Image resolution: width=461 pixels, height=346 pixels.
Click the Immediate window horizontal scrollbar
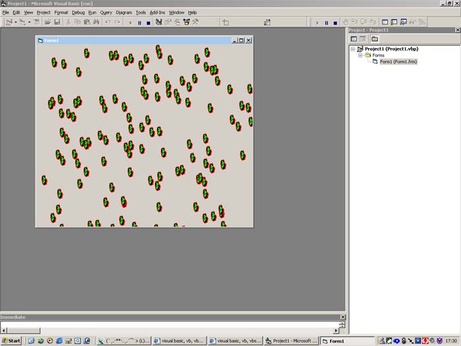pos(171,330)
